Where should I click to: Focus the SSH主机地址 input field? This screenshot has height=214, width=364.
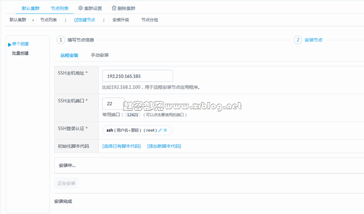coord(138,76)
